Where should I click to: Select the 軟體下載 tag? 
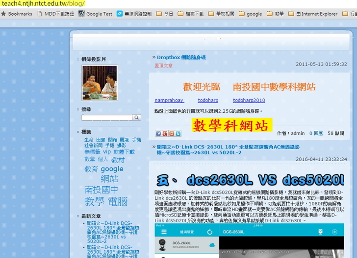(x=124, y=152)
